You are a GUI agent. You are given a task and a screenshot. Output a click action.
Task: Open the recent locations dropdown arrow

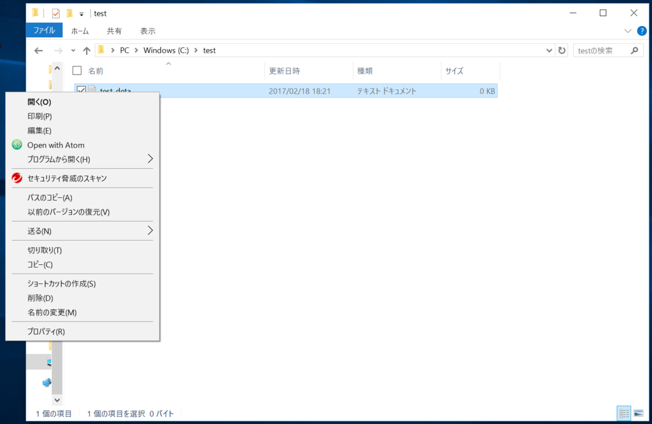tap(73, 51)
